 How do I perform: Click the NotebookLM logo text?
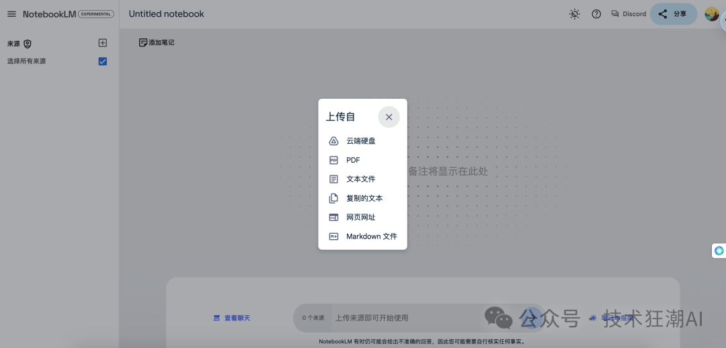click(x=50, y=14)
